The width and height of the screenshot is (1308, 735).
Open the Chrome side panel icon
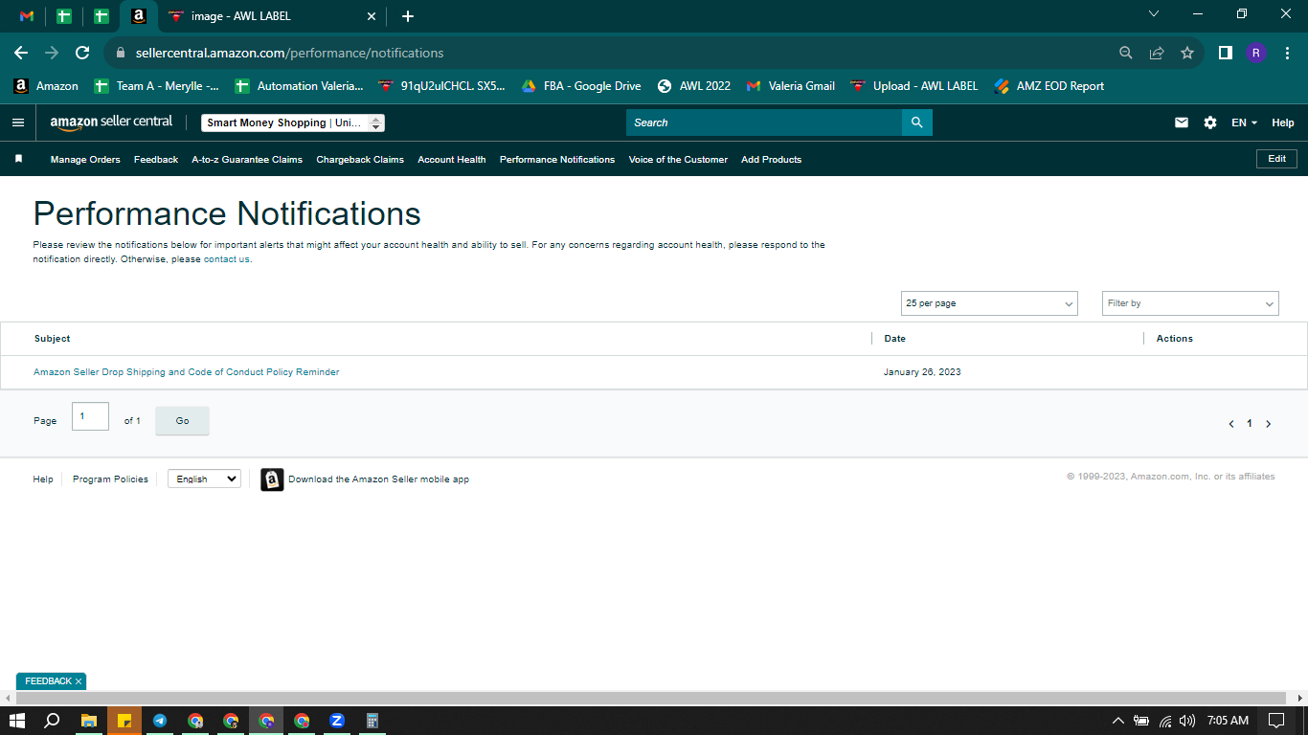click(1226, 53)
